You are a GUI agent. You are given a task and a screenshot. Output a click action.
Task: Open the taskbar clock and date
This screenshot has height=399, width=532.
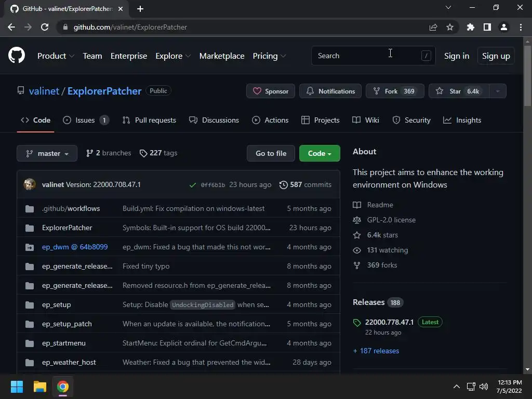(x=509, y=387)
